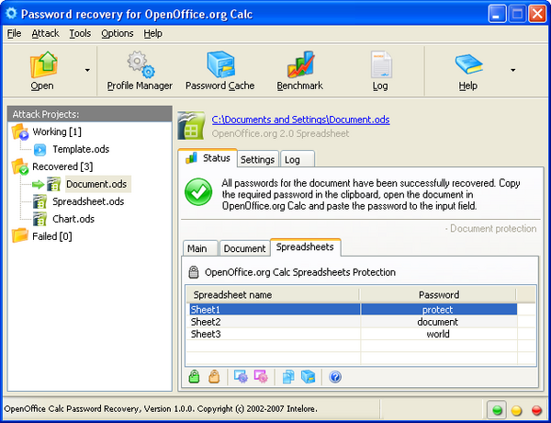Click the blue window gear icon
551x423 pixels.
pos(241,376)
